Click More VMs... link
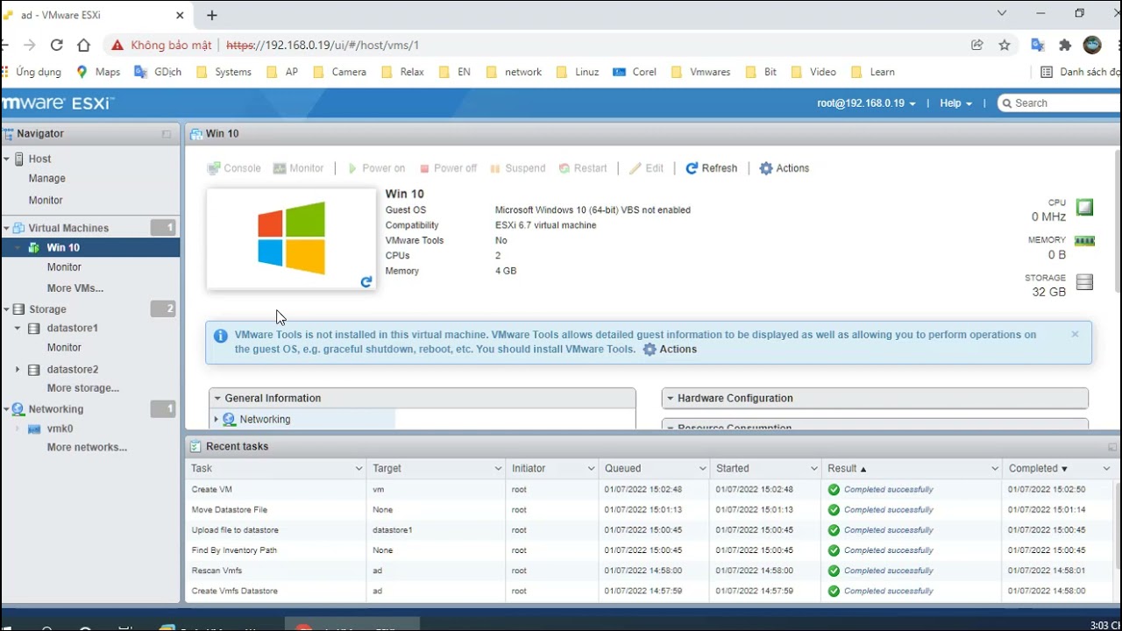 (x=75, y=287)
